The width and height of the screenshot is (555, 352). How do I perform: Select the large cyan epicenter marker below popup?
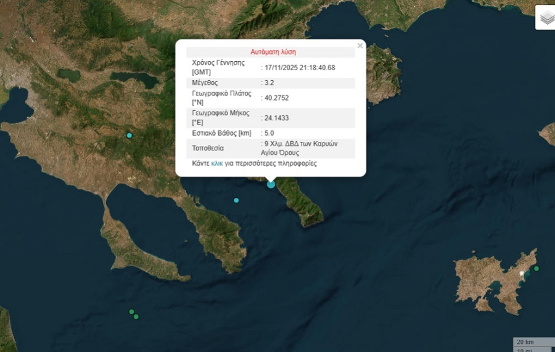[x=271, y=184]
